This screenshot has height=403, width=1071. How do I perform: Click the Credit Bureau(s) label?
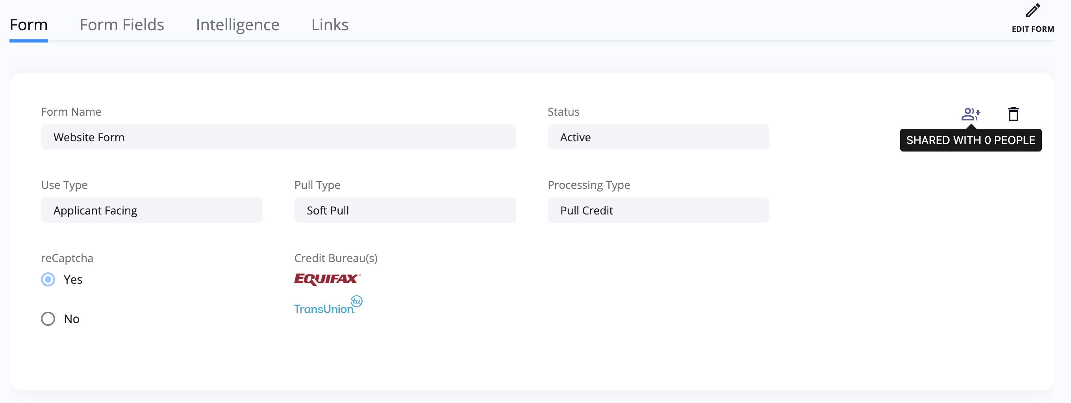point(336,258)
